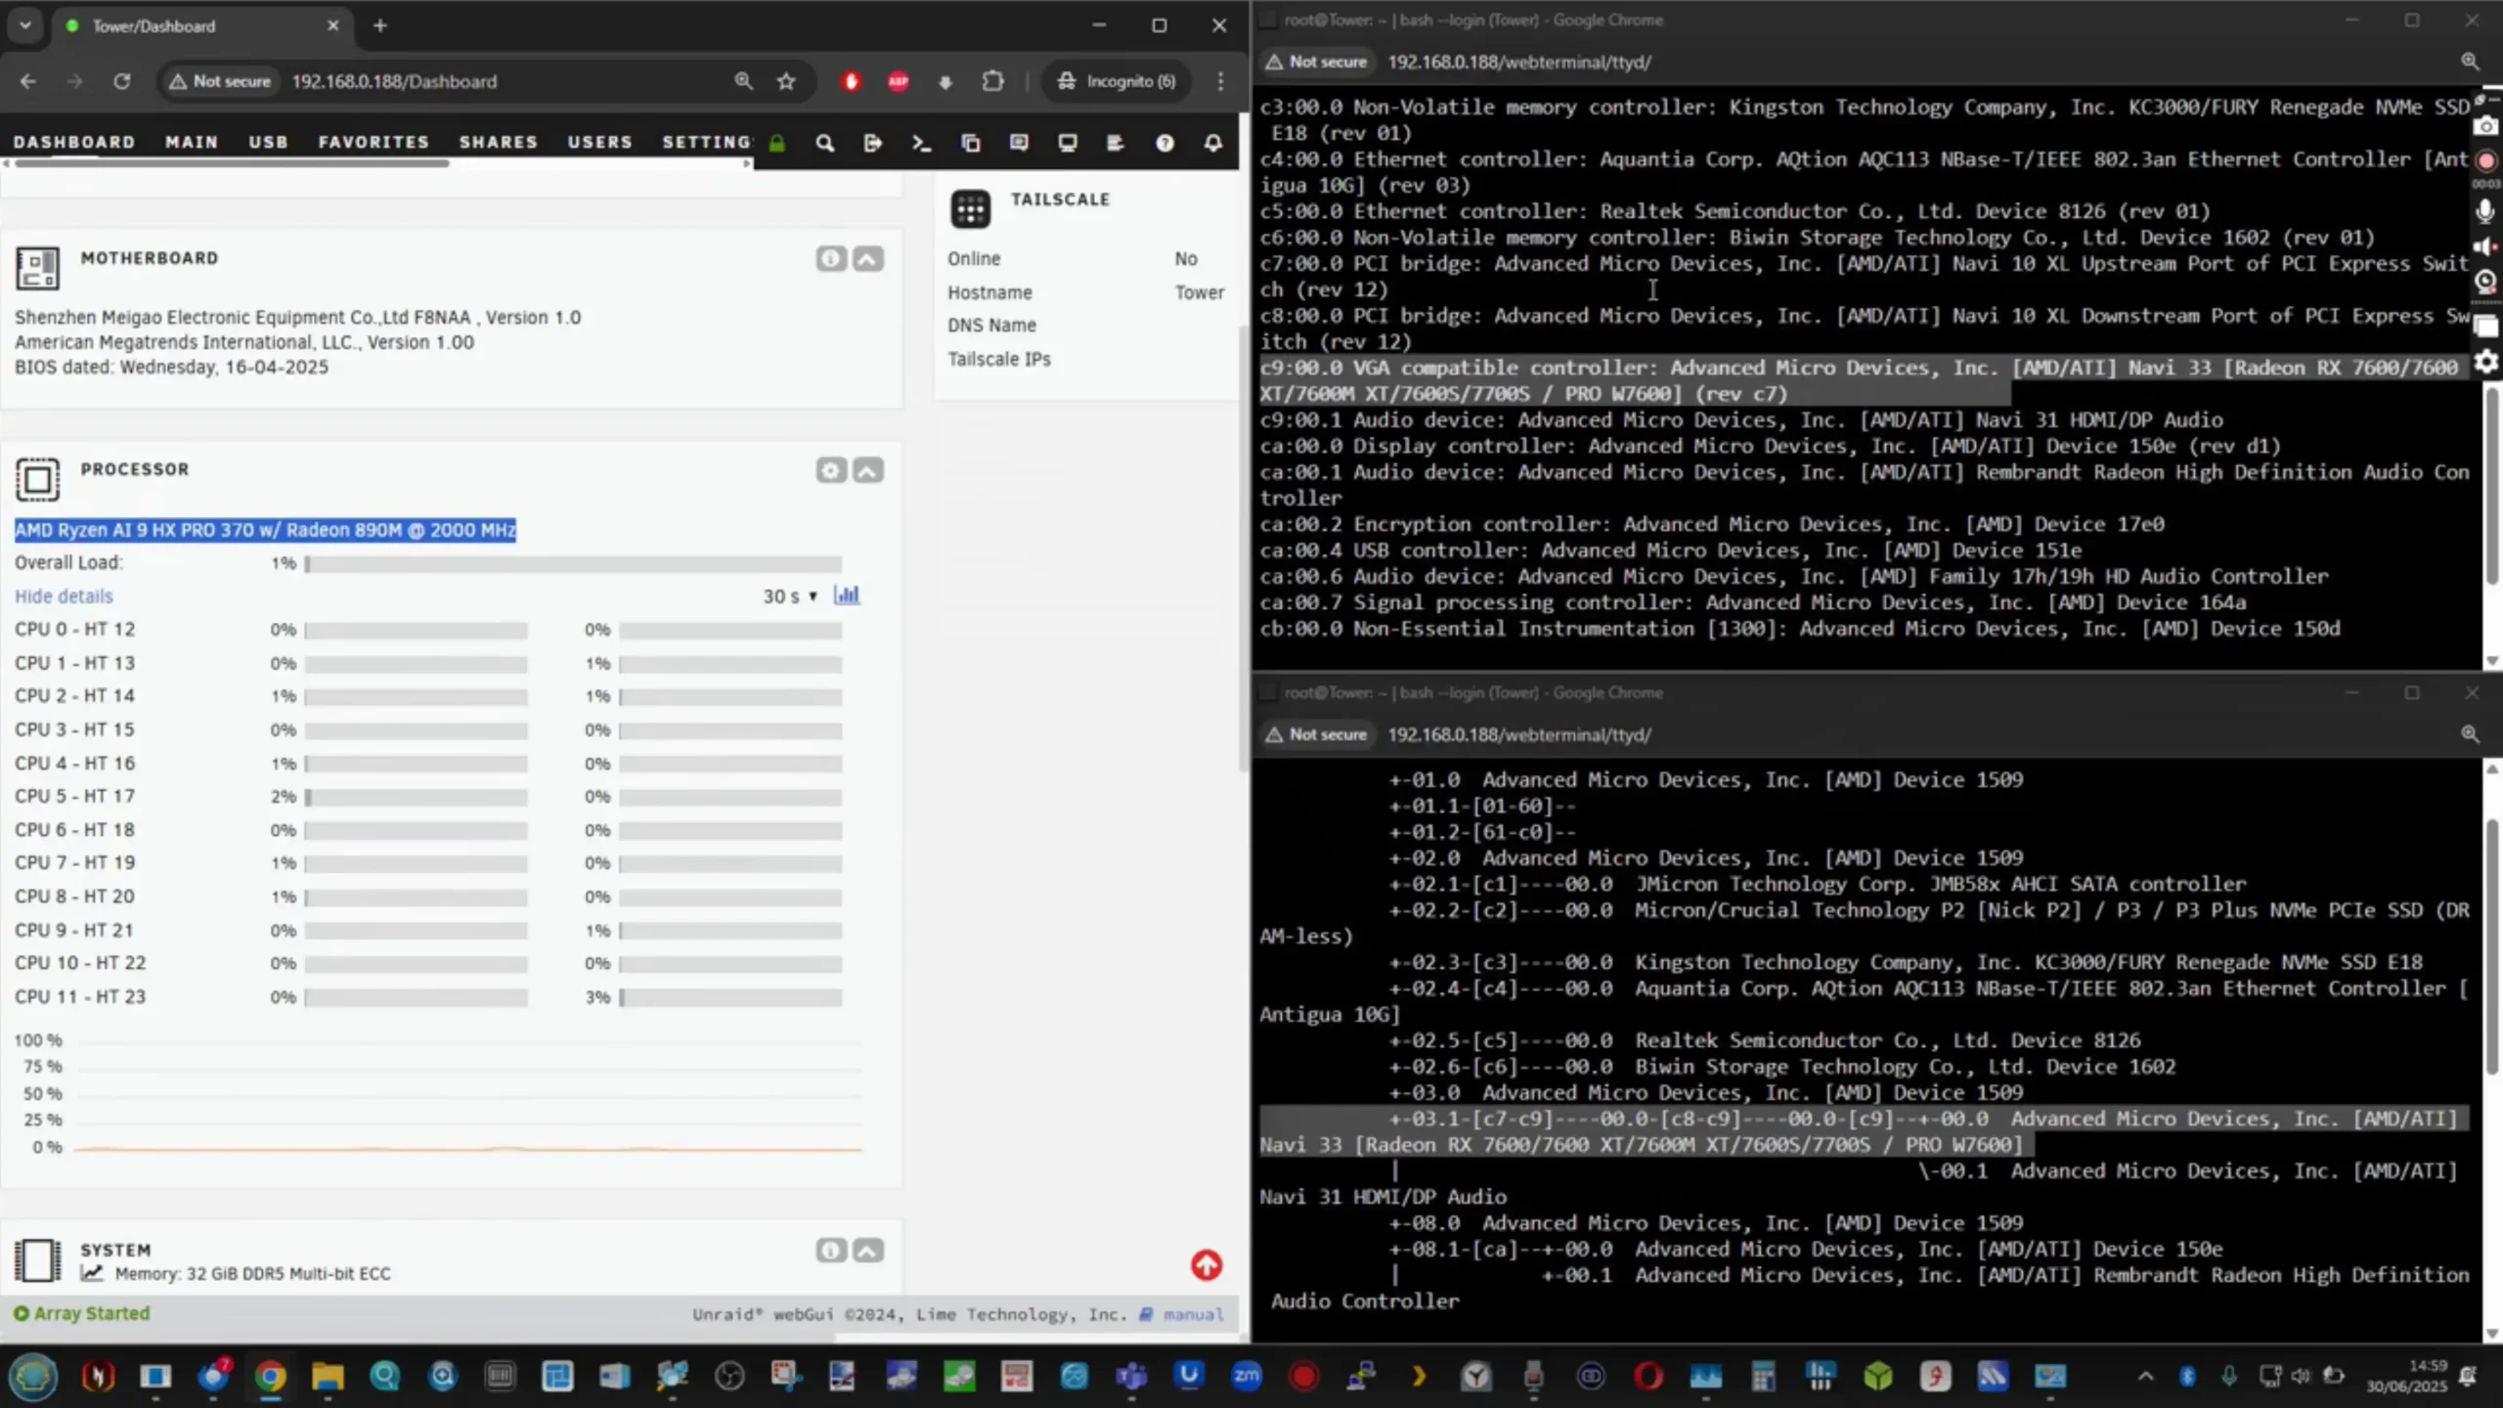Show hidden system tray icons
This screenshot has height=1408, width=2503.
2145,1377
